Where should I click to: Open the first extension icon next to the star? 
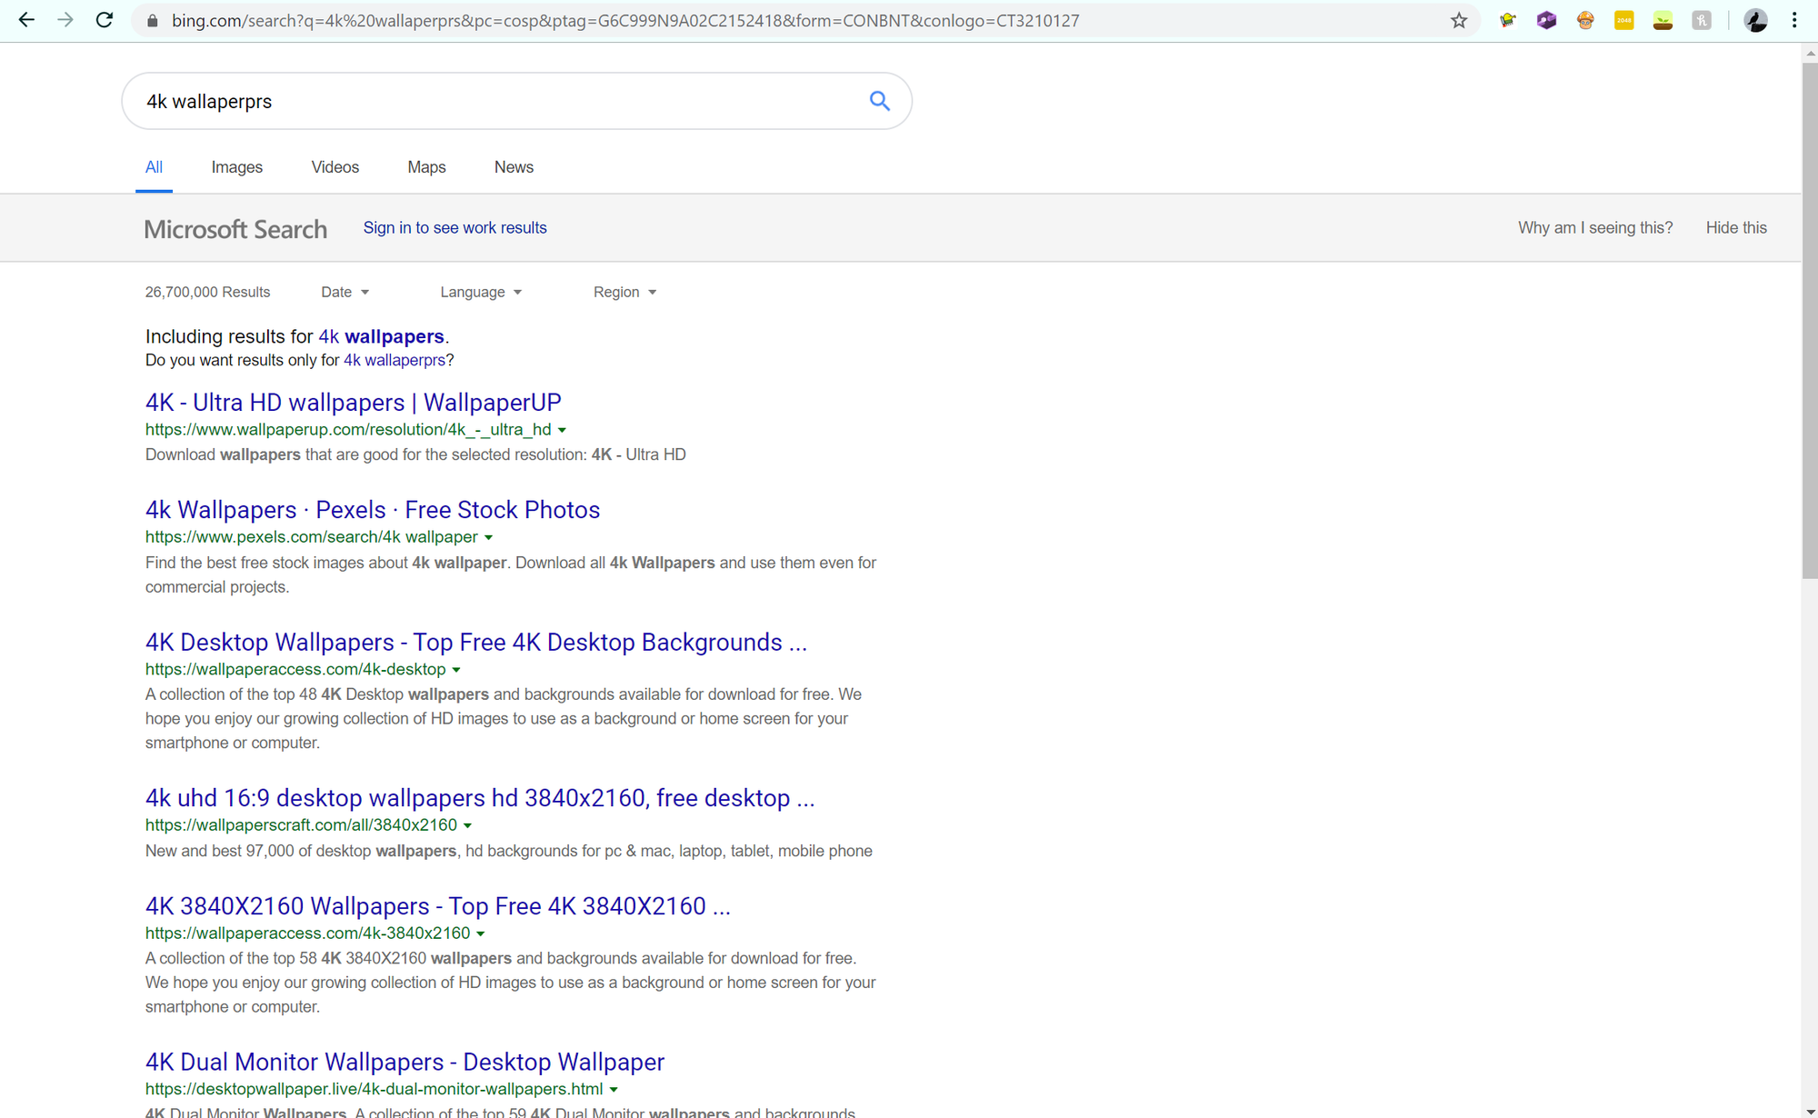[x=1508, y=20]
